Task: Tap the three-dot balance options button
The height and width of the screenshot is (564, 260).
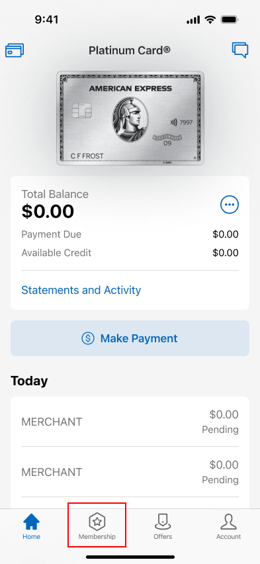Action: [230, 205]
